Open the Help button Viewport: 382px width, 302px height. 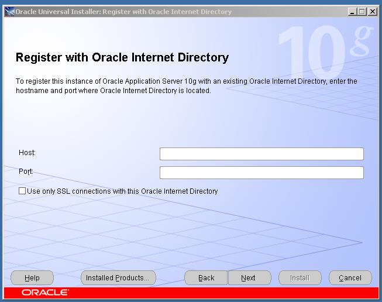(32, 278)
